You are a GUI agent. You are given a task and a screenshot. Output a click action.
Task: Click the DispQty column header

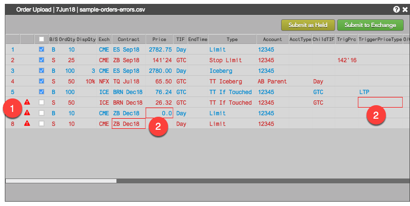pyautogui.click(x=86, y=40)
